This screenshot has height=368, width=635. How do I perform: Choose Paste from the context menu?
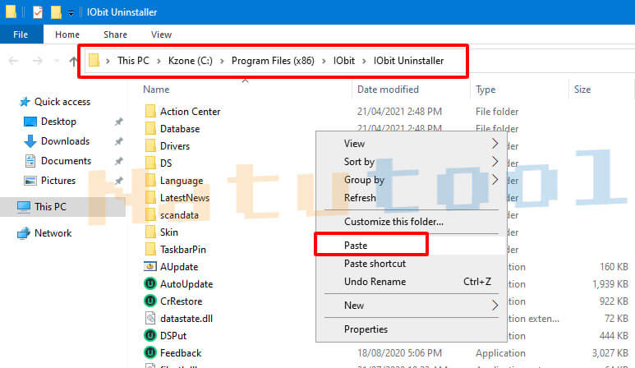pyautogui.click(x=412, y=246)
